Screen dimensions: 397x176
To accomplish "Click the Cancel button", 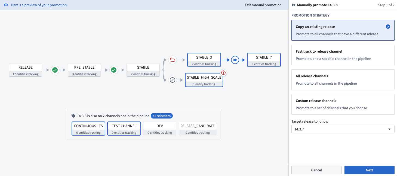I will (316, 170).
